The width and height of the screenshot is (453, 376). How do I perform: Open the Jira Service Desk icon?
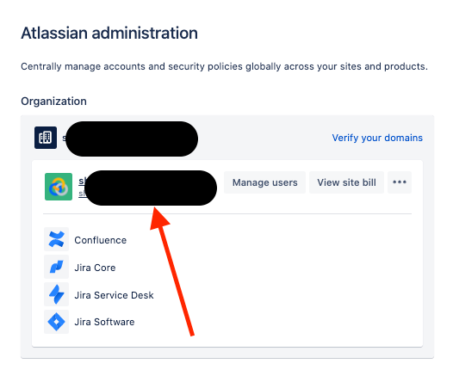tap(57, 294)
